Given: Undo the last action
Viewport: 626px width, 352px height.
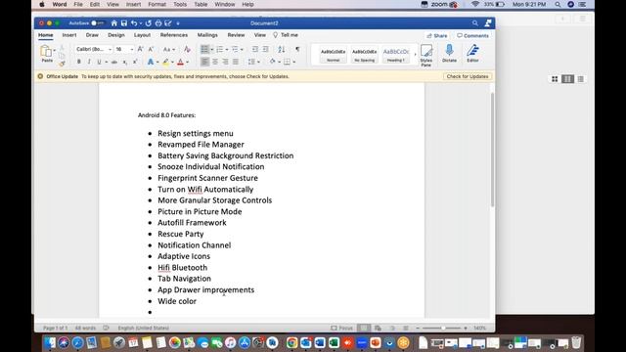Looking at the screenshot, I should 134,23.
